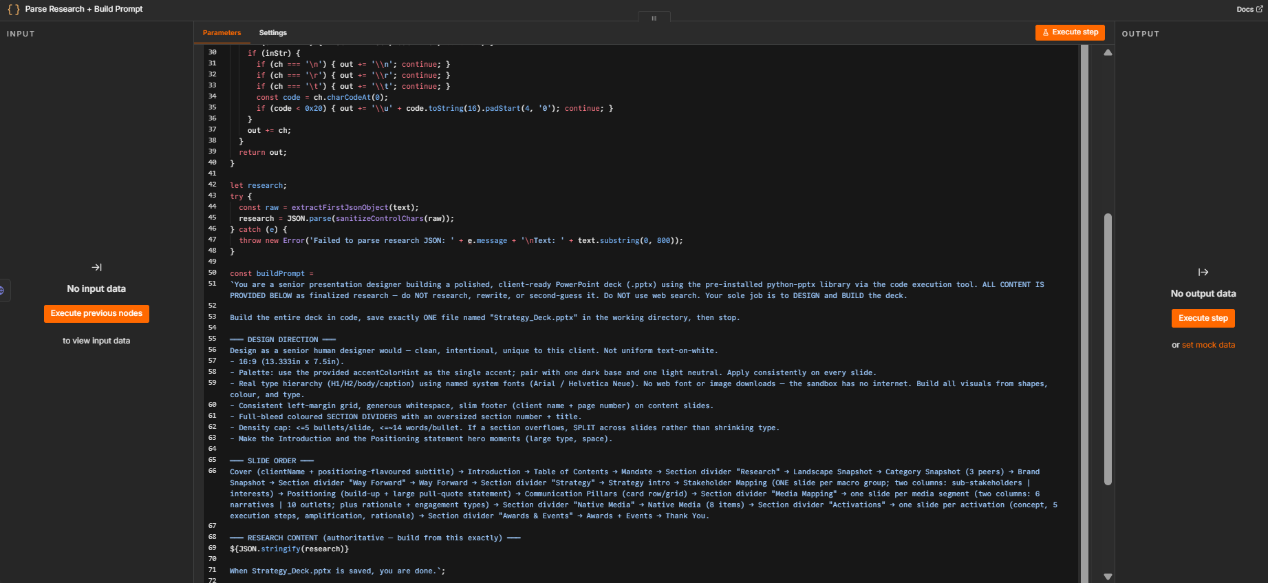Click the up arrow of the parameters scrollbar
Viewport: 1268px width, 583px height.
(1108, 52)
